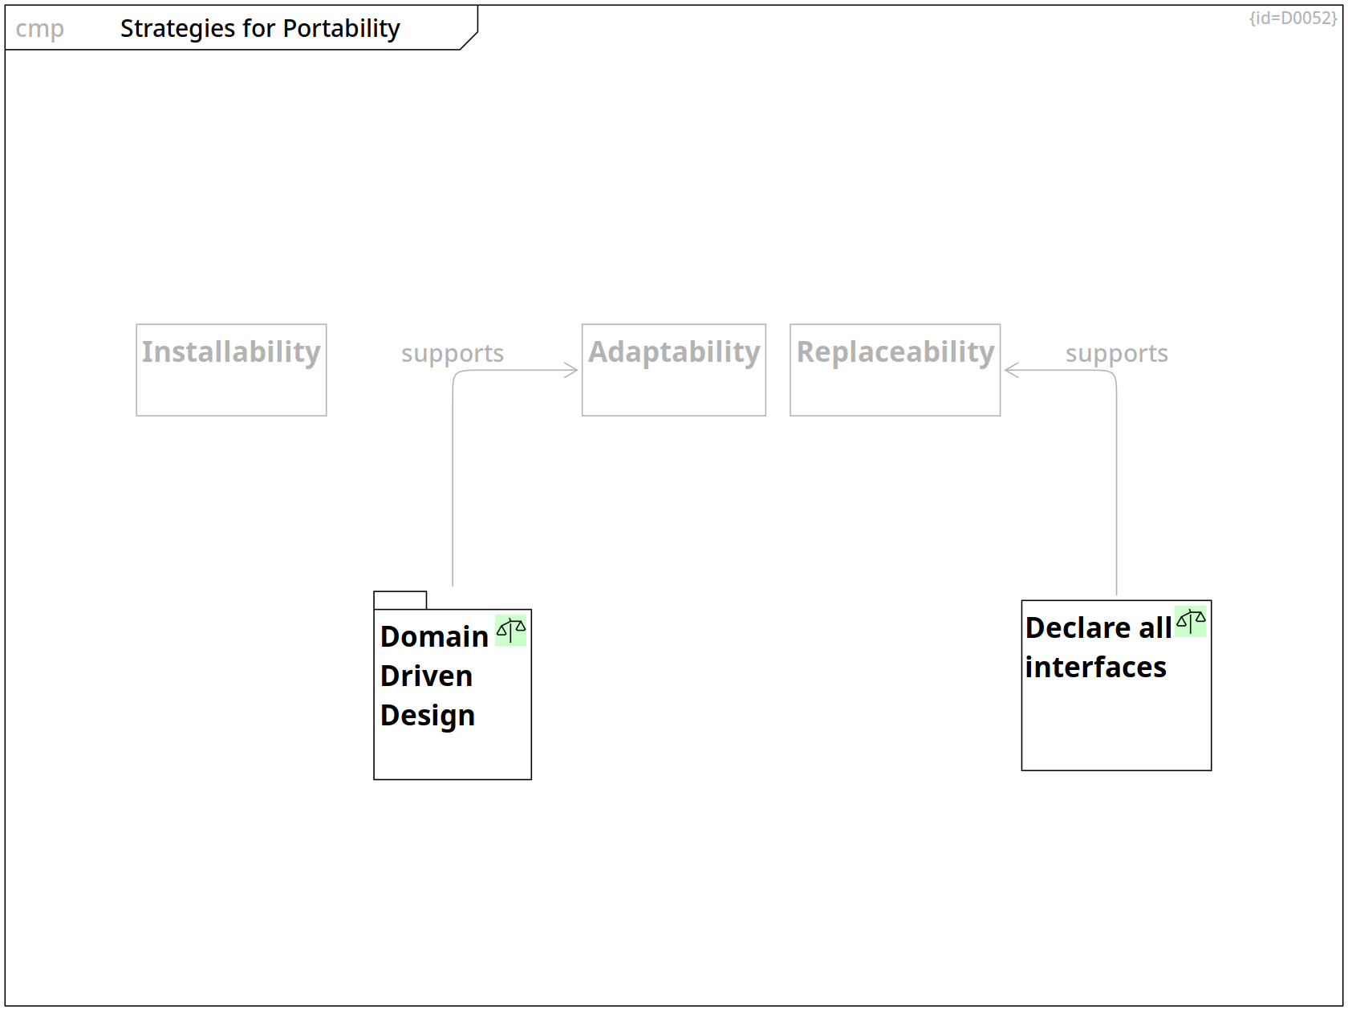Click the arrowhead pointing into Adaptability

[571, 370]
